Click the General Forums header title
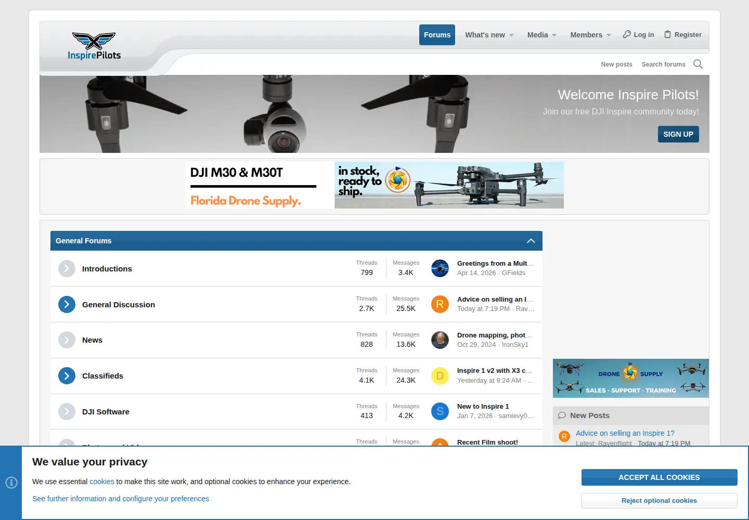This screenshot has height=520, width=749. point(84,241)
